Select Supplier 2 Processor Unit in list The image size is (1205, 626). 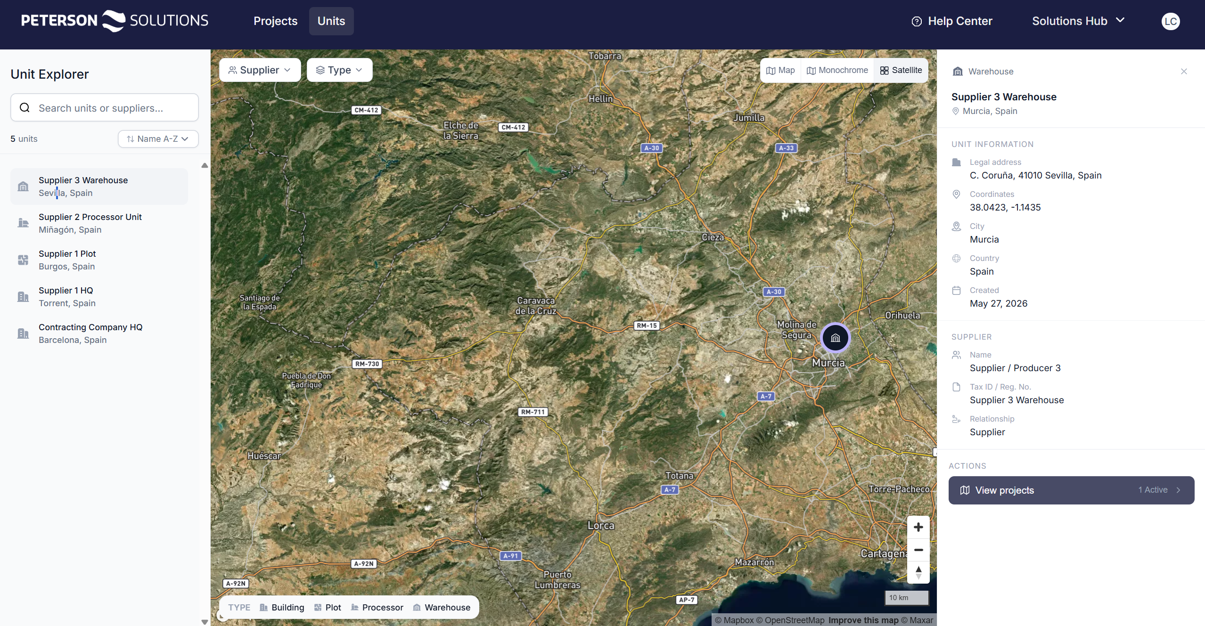99,223
